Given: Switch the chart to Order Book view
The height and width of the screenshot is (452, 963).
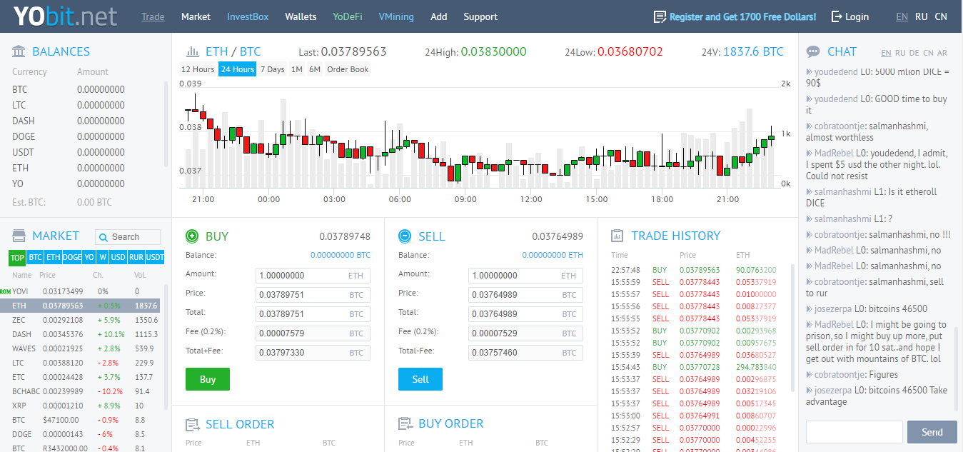Looking at the screenshot, I should tap(348, 69).
